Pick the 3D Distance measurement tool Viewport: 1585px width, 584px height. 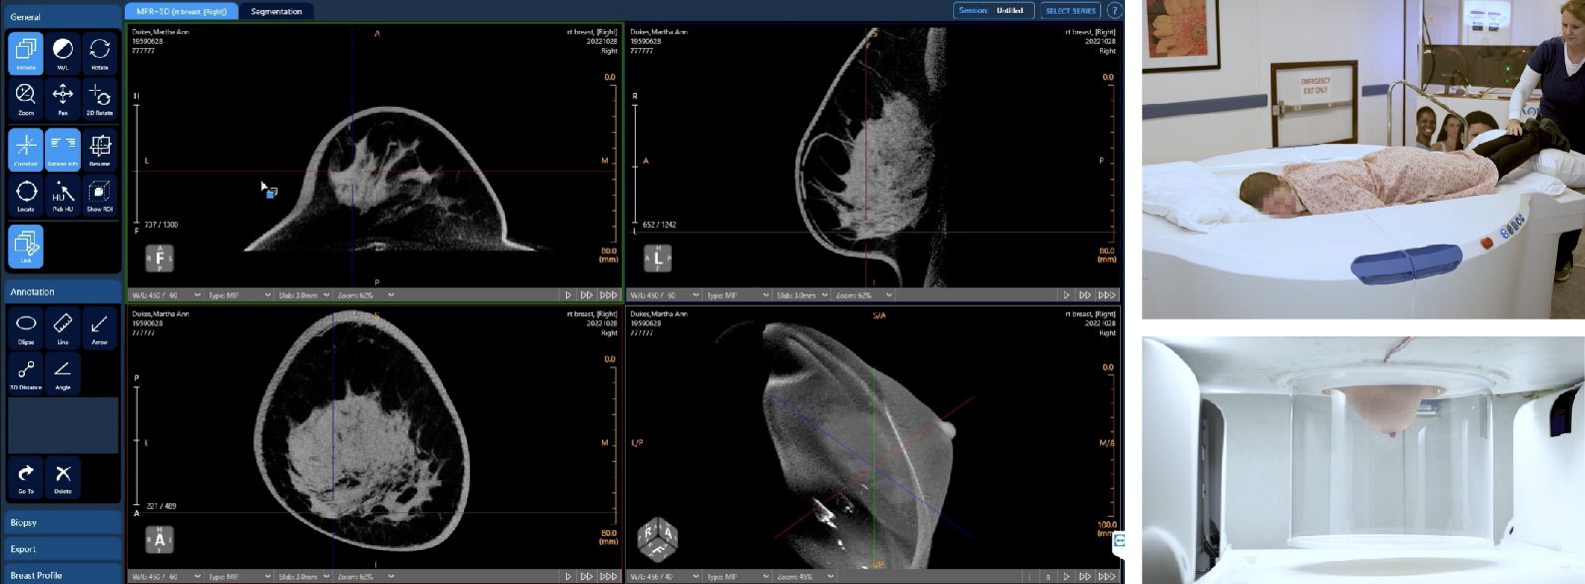tap(26, 373)
